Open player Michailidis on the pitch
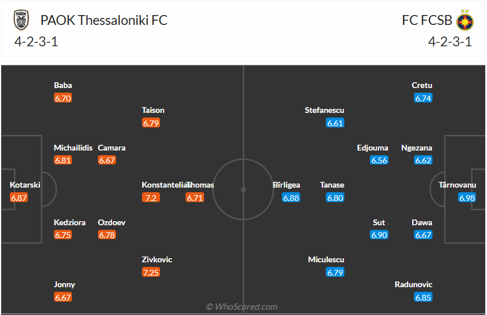 [73, 148]
